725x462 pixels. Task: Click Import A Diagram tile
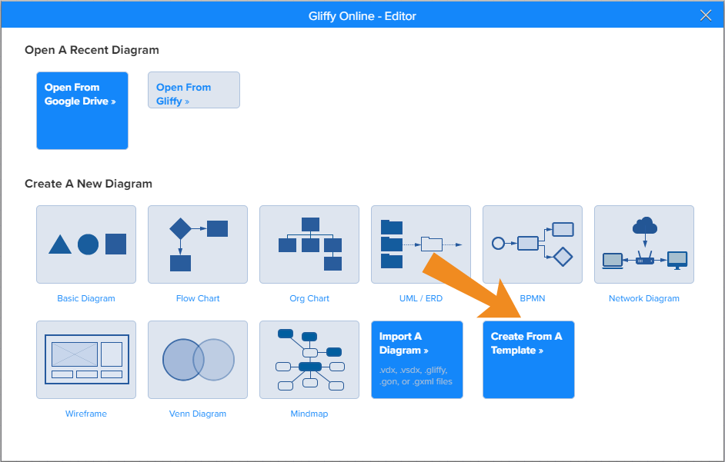[417, 360]
